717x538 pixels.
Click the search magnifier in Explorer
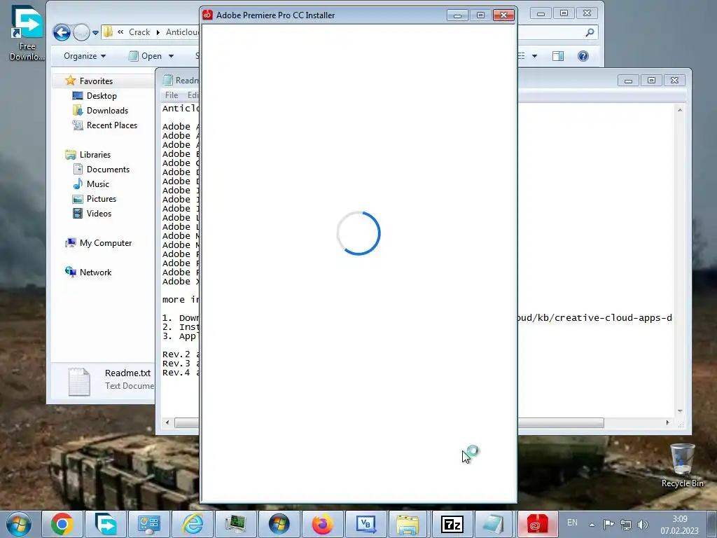coord(590,32)
